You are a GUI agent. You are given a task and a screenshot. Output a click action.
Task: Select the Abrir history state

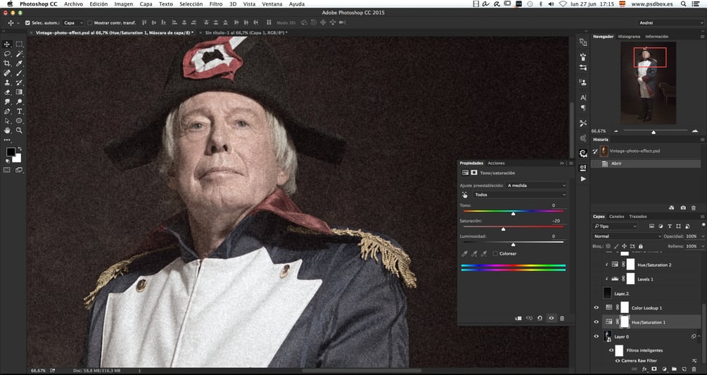pyautogui.click(x=646, y=164)
